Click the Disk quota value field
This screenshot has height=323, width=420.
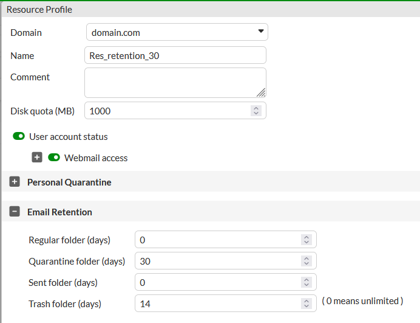[x=175, y=111]
